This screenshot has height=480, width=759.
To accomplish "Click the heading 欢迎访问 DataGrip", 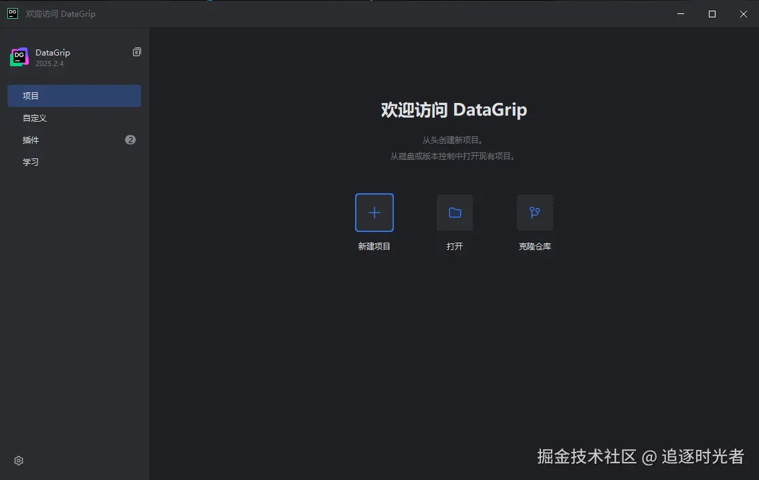I will point(454,110).
